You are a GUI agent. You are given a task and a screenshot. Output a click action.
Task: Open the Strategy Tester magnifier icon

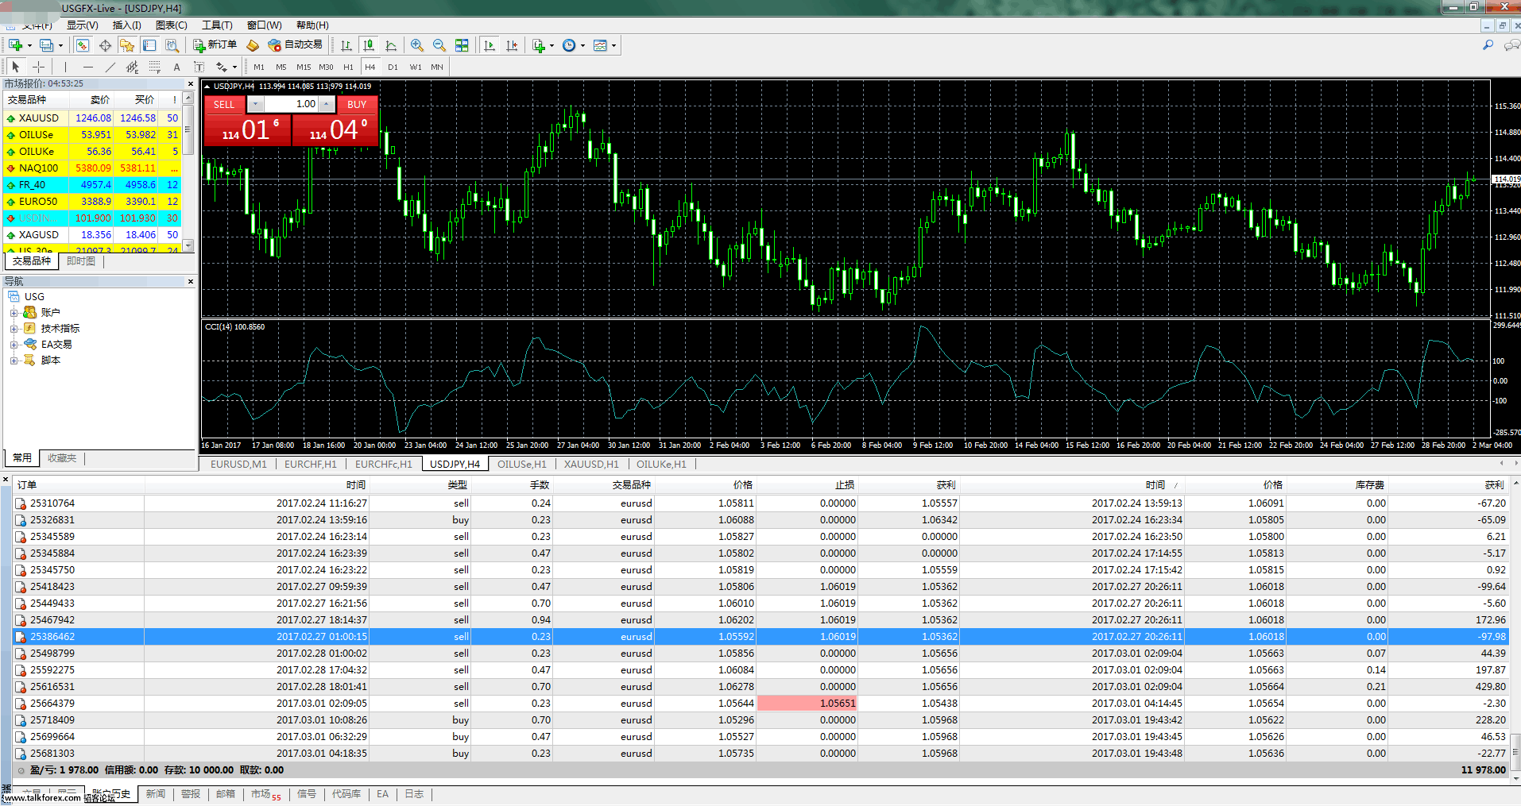[x=172, y=45]
